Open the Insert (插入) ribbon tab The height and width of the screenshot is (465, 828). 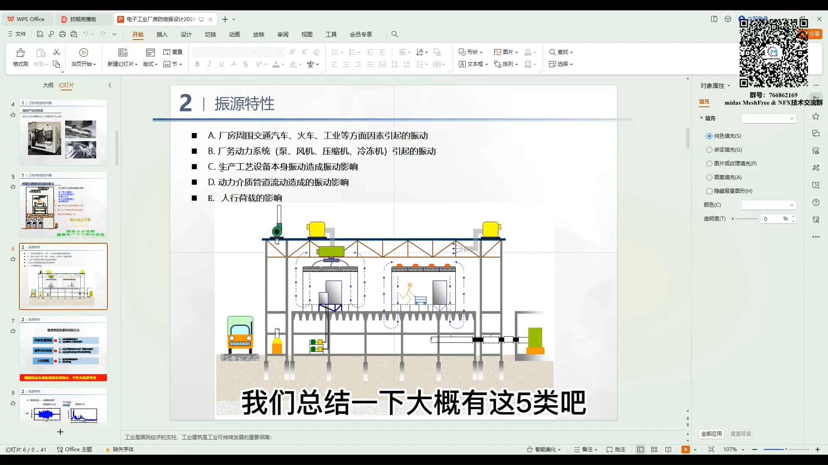162,34
